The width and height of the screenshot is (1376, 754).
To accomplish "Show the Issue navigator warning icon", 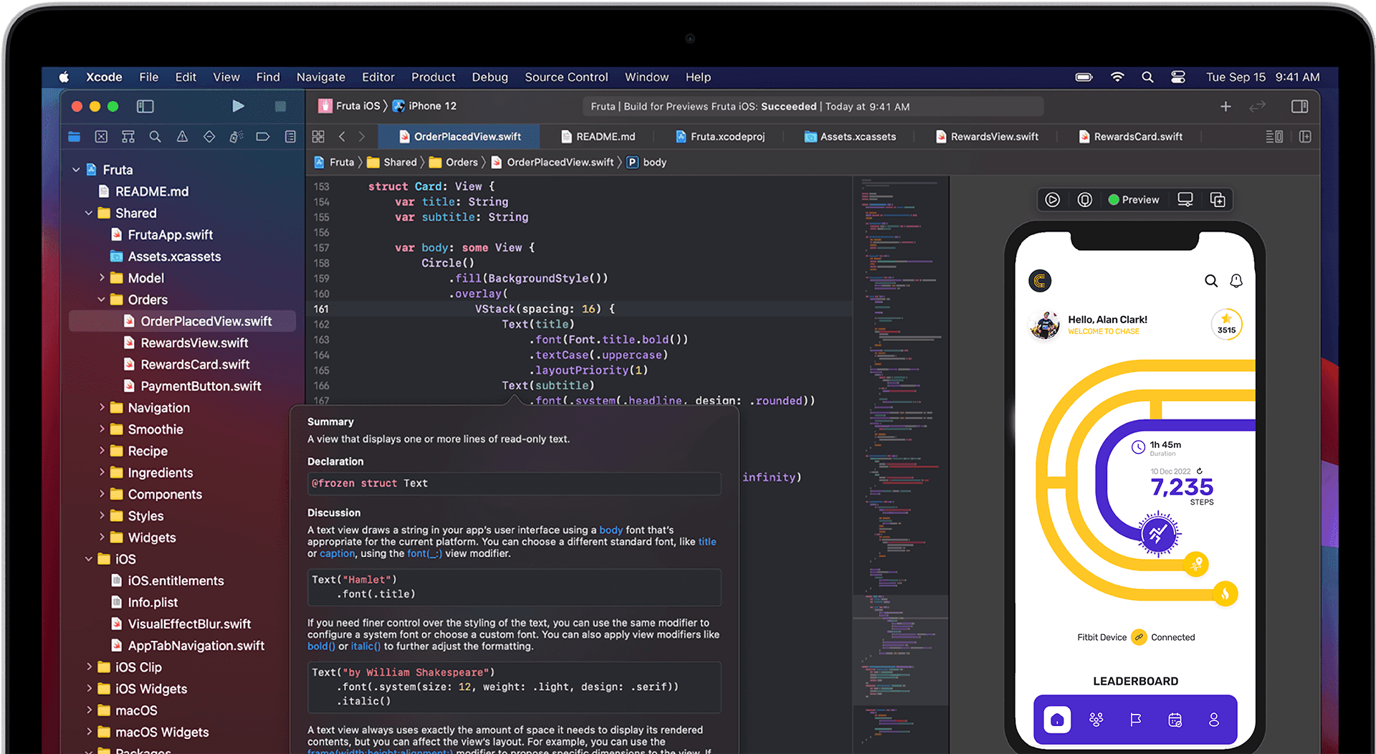I will tap(182, 136).
